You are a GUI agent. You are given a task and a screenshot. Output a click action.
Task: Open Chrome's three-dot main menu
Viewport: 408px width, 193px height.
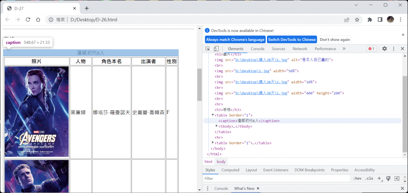[400, 20]
